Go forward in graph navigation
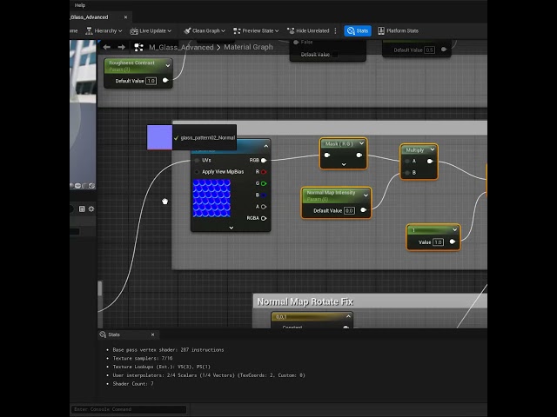Screen dimensions: 557x417 [x=122, y=47]
